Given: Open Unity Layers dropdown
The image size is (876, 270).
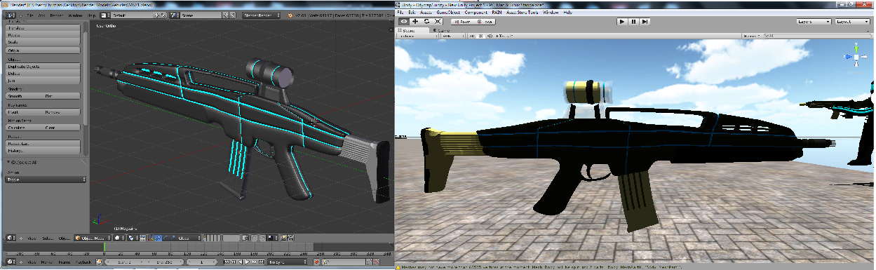Looking at the screenshot, I should coord(814,22).
